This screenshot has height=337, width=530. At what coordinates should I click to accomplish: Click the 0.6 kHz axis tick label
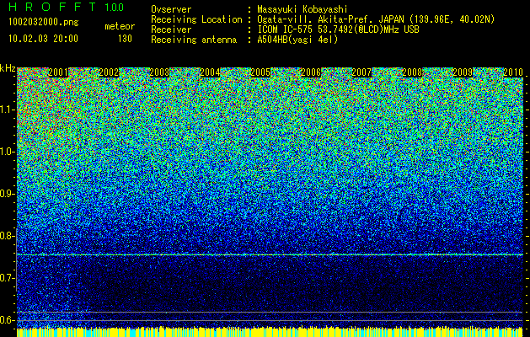coord(7,320)
